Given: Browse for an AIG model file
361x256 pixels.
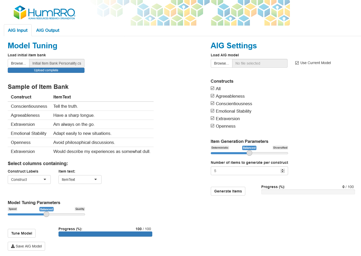Looking at the screenshot, I should coord(221,63).
